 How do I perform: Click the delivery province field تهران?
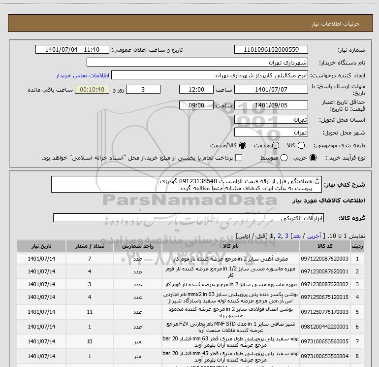(x=271, y=120)
